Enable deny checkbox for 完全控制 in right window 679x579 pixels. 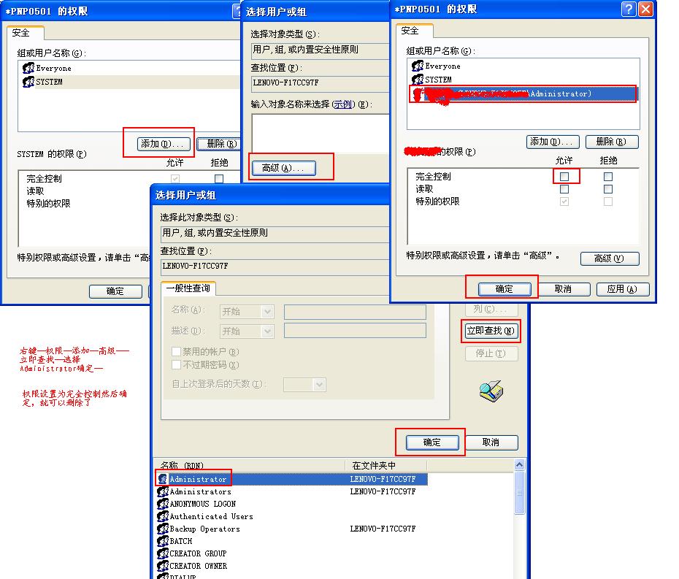[608, 176]
